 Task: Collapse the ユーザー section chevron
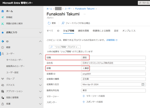click(40, 54)
